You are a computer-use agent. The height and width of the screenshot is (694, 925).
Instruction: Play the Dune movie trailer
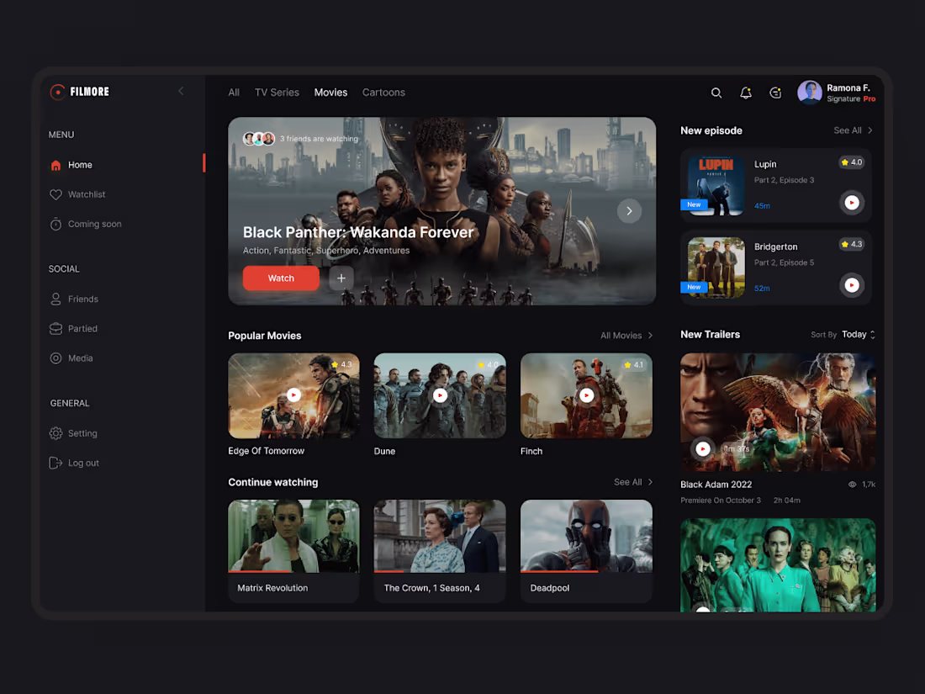tap(439, 395)
